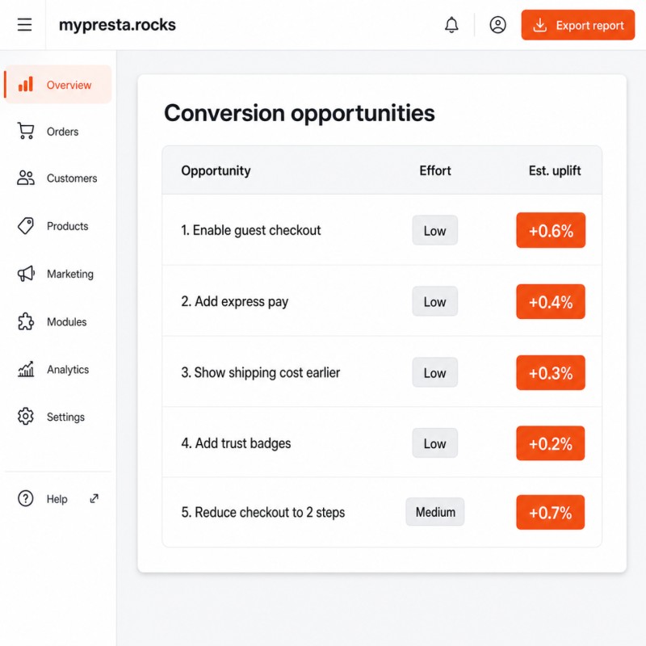This screenshot has width=646, height=646.
Task: Open the Help link
Action: (x=58, y=498)
